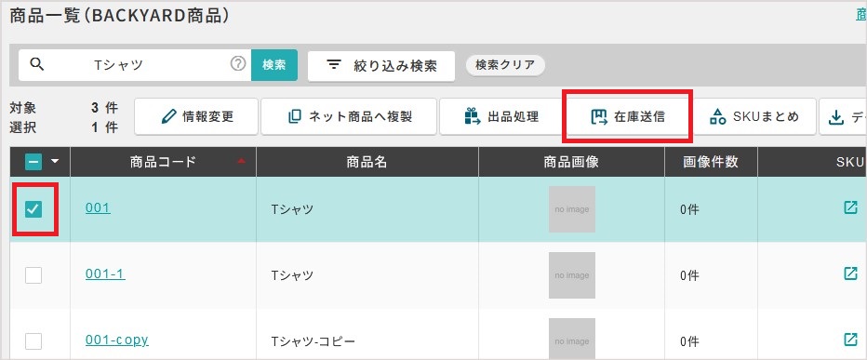Check the checkbox for product 001-copy
Image resolution: width=867 pixels, height=360 pixels.
tap(33, 340)
